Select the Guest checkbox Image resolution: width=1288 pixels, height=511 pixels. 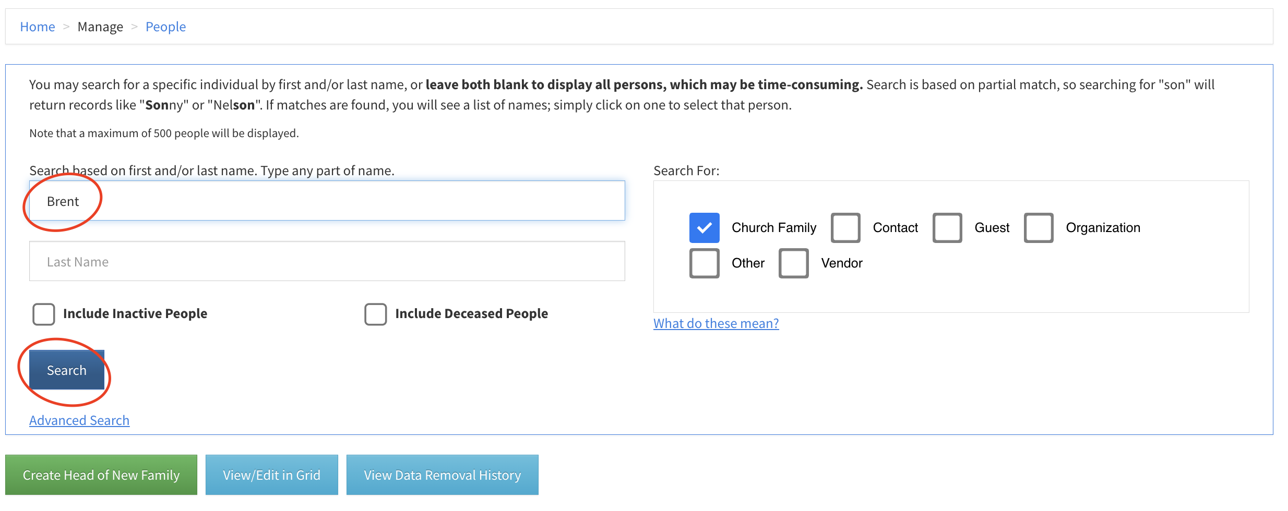pos(947,228)
